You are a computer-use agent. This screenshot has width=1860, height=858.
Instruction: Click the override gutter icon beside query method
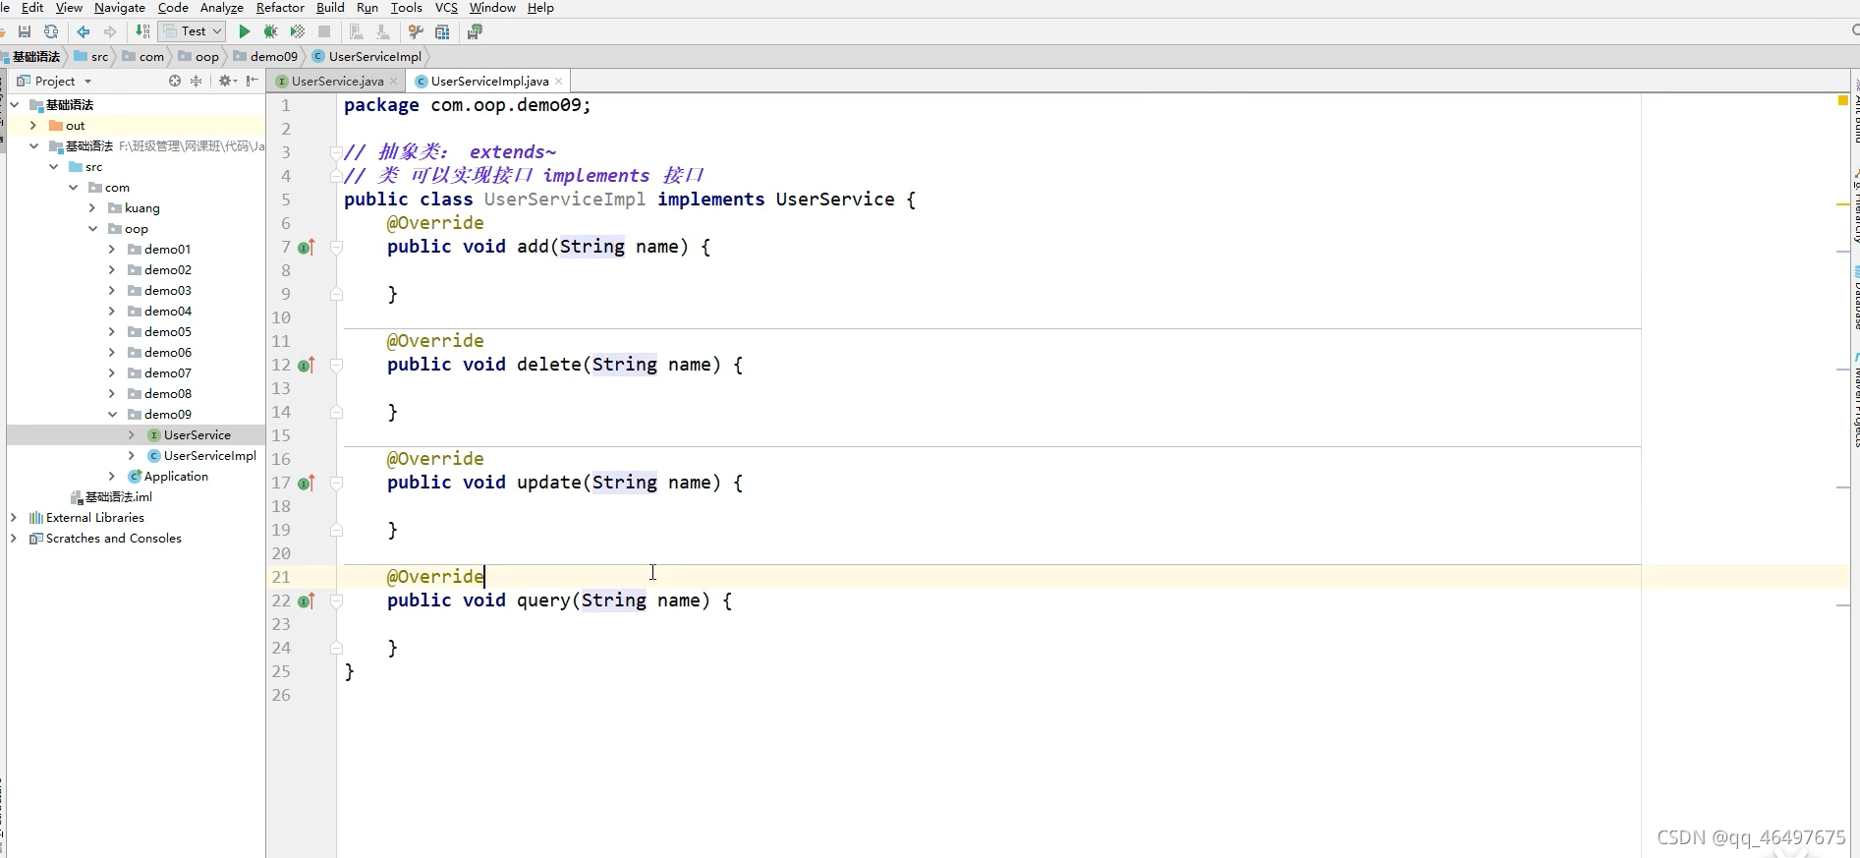pyautogui.click(x=307, y=601)
